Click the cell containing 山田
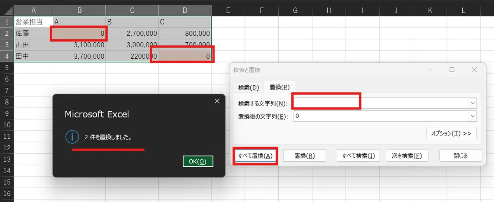 click(33, 45)
